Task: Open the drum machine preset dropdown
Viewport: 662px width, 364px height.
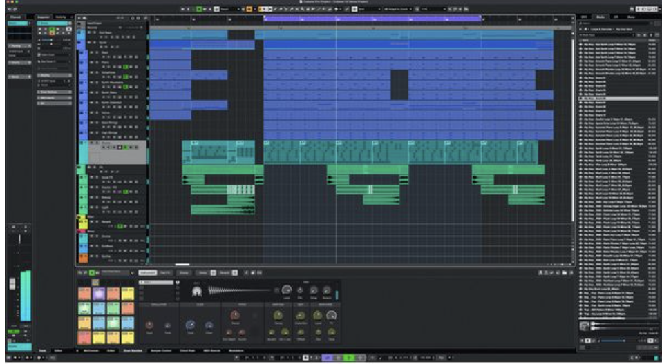Action: point(117,272)
